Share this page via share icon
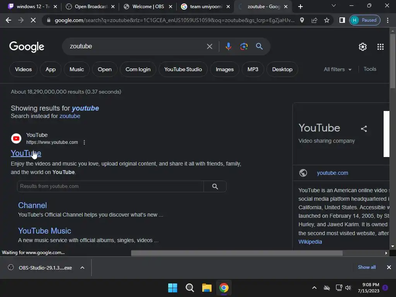 [x=314, y=20]
